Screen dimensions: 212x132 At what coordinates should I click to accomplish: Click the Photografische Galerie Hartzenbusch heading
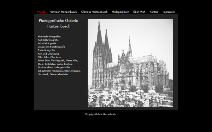point(59,23)
